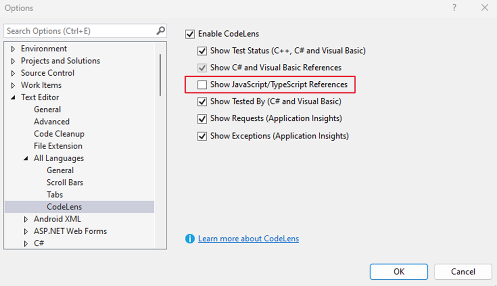
Task: Toggle Show Exceptions (Application Insights)
Action: coord(202,136)
